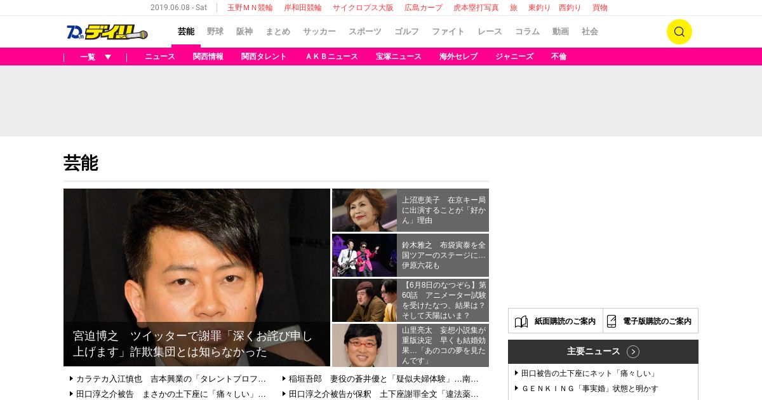Go to the サッカー section
Image resolution: width=762 pixels, height=400 pixels.
point(319,32)
